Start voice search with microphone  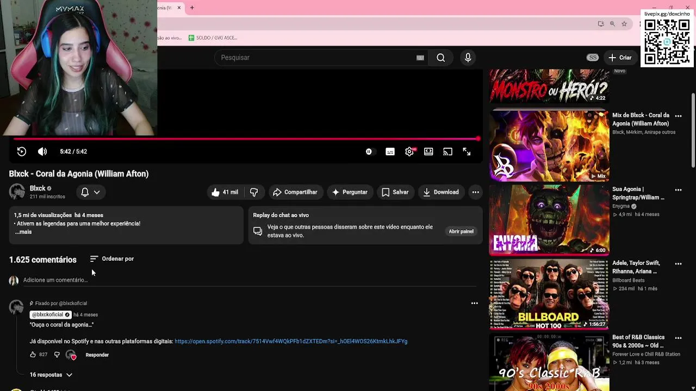(x=468, y=58)
